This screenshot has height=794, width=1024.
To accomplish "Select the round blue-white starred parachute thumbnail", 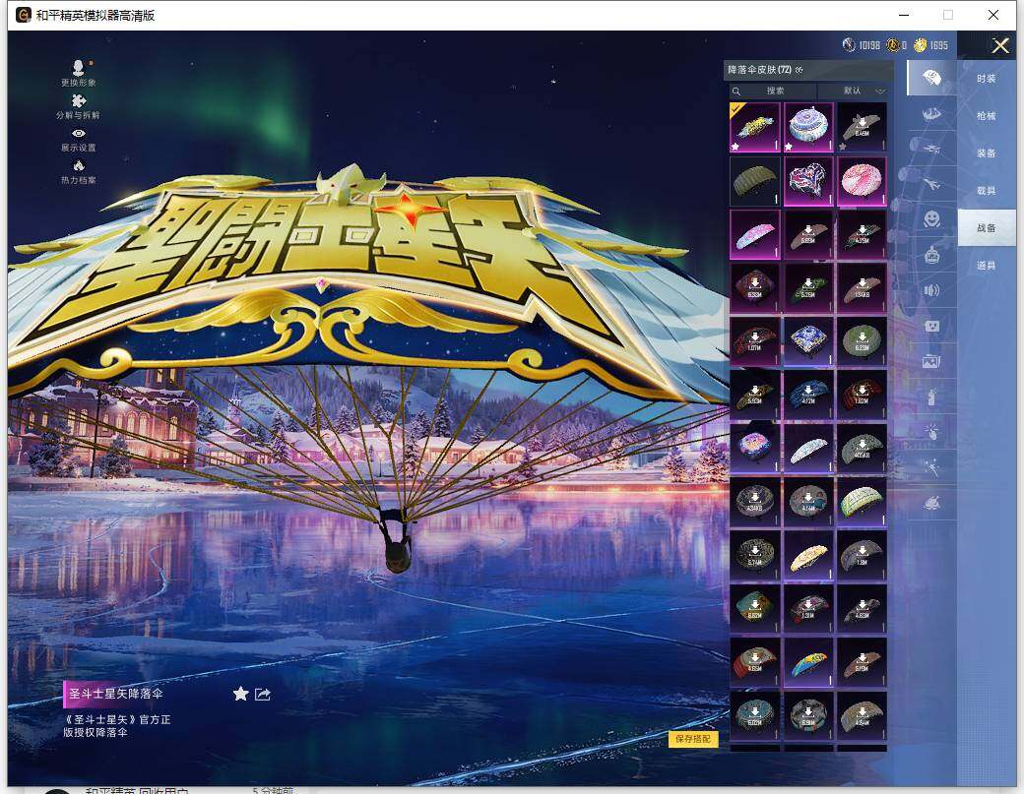I will click(x=808, y=127).
